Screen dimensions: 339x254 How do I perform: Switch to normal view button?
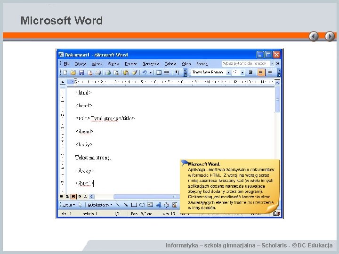point(61,197)
